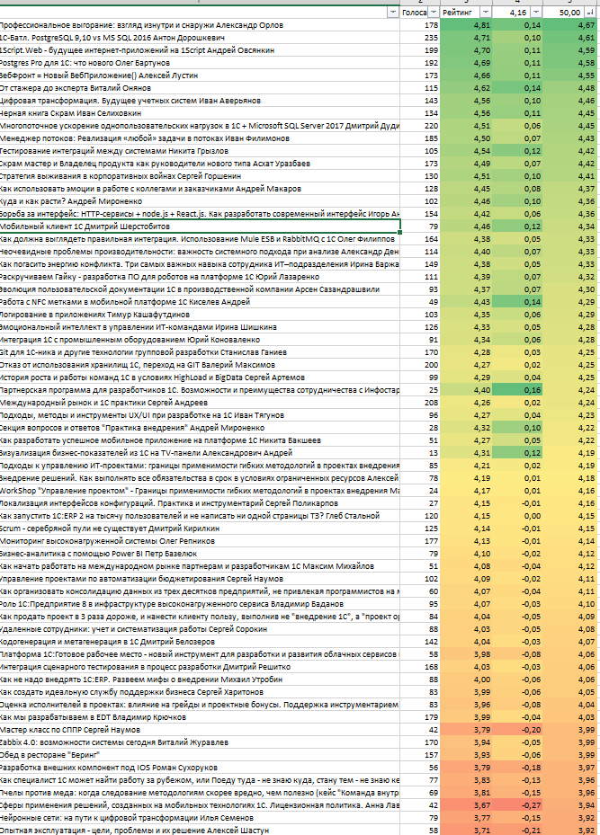The image size is (600, 835).
Task: Select the Postgres Pro для 1С title cell
Action: (x=200, y=63)
